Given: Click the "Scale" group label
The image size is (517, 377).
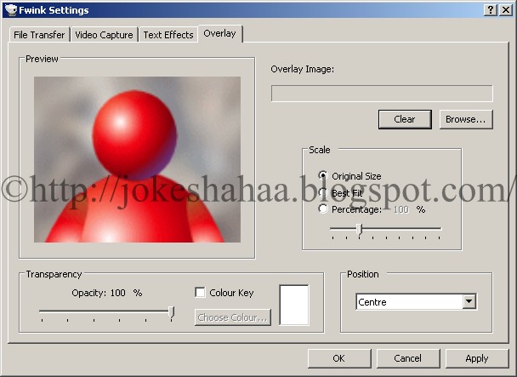Looking at the screenshot, I should click(320, 150).
